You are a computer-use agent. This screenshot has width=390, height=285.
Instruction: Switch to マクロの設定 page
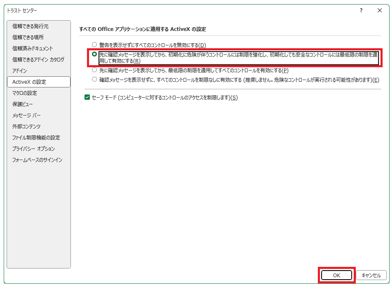[x=25, y=93]
